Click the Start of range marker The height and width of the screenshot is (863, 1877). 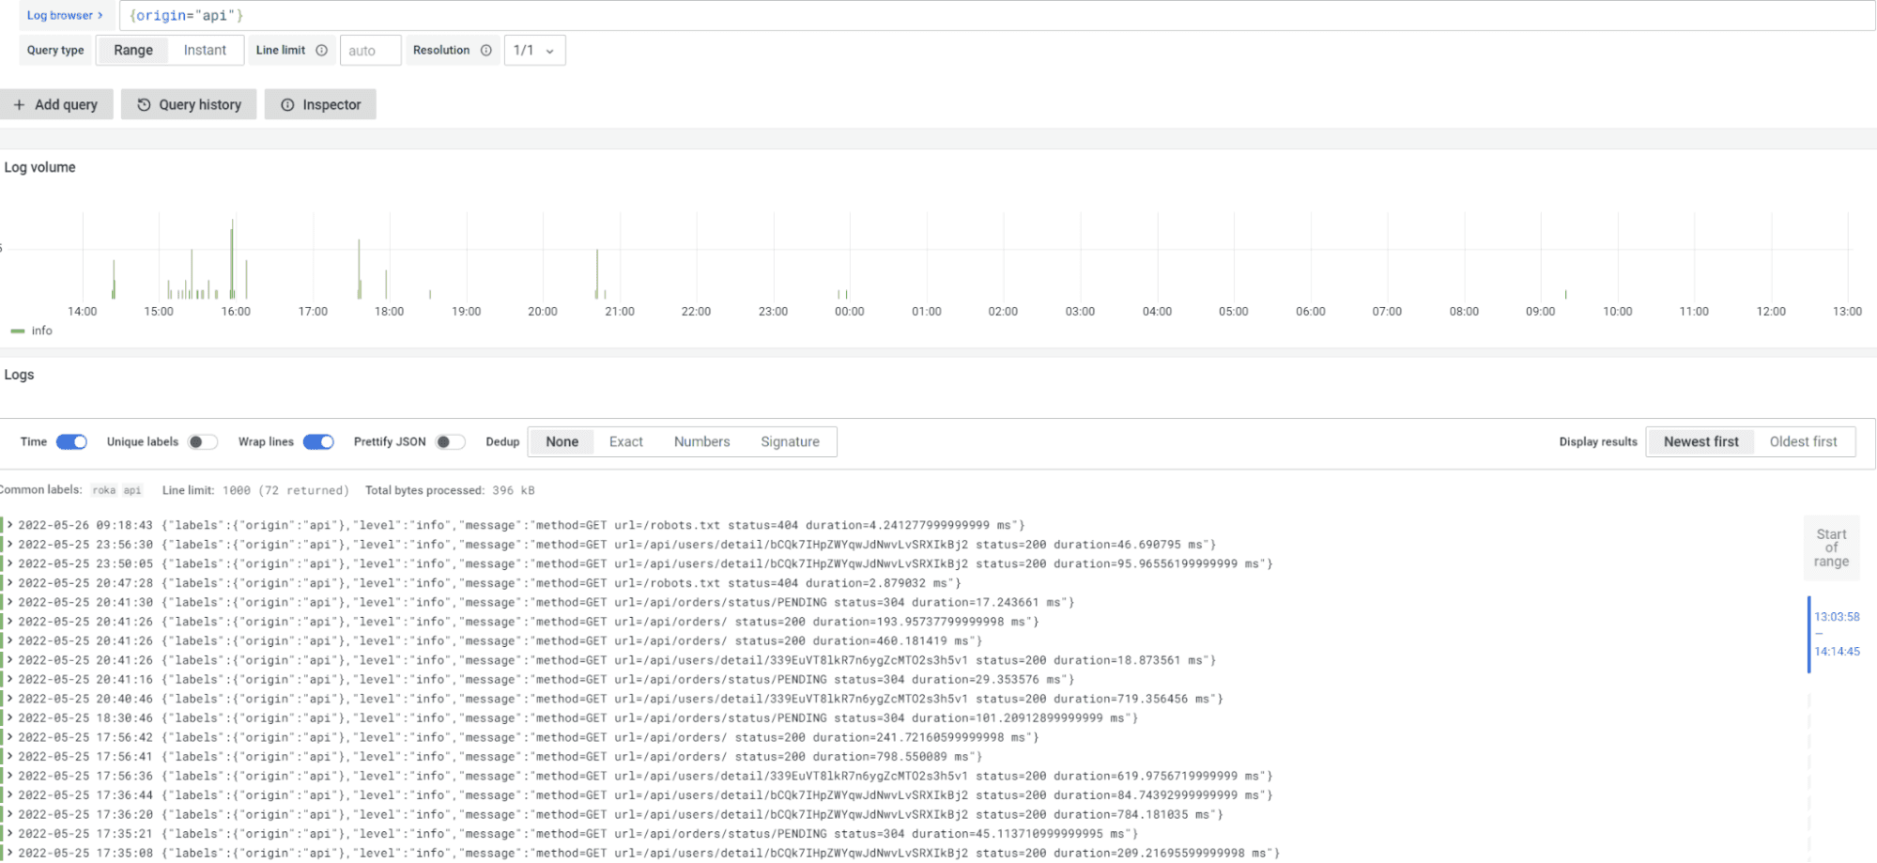(1831, 547)
